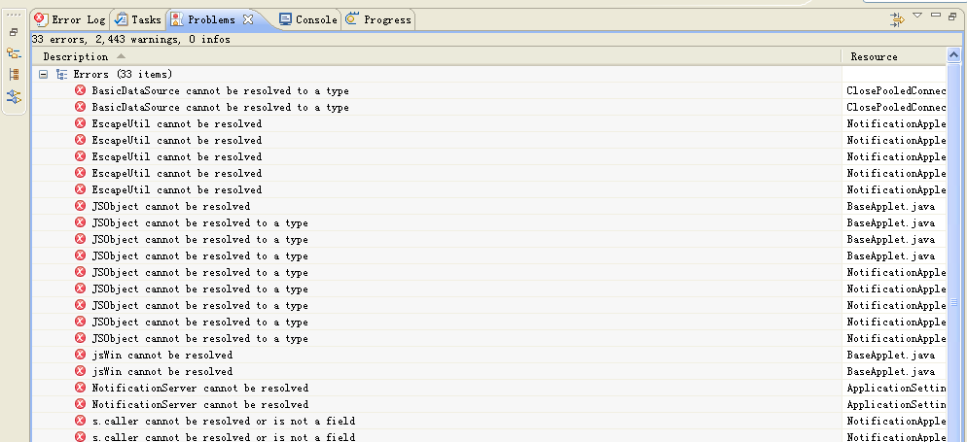
Task: Sort by the Description column header
Action: click(x=76, y=57)
